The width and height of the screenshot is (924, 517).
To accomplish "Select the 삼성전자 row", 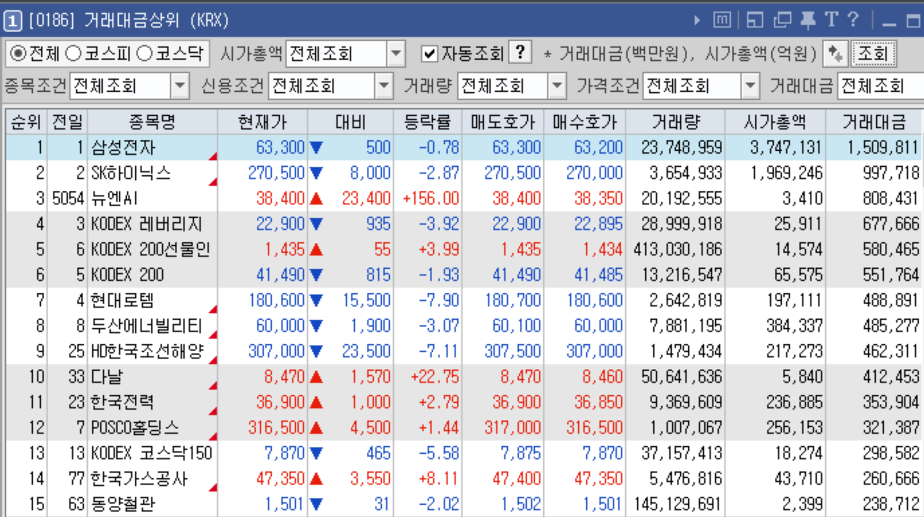I will [464, 147].
